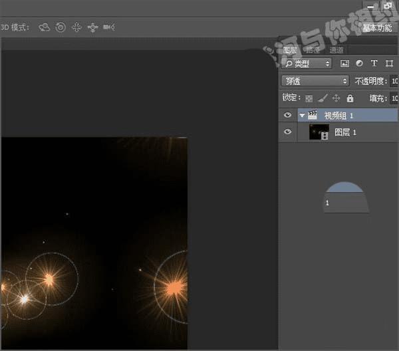This screenshot has height=351, width=399.
Task: Collapse the 视频组 1 group triangle
Action: (302, 116)
